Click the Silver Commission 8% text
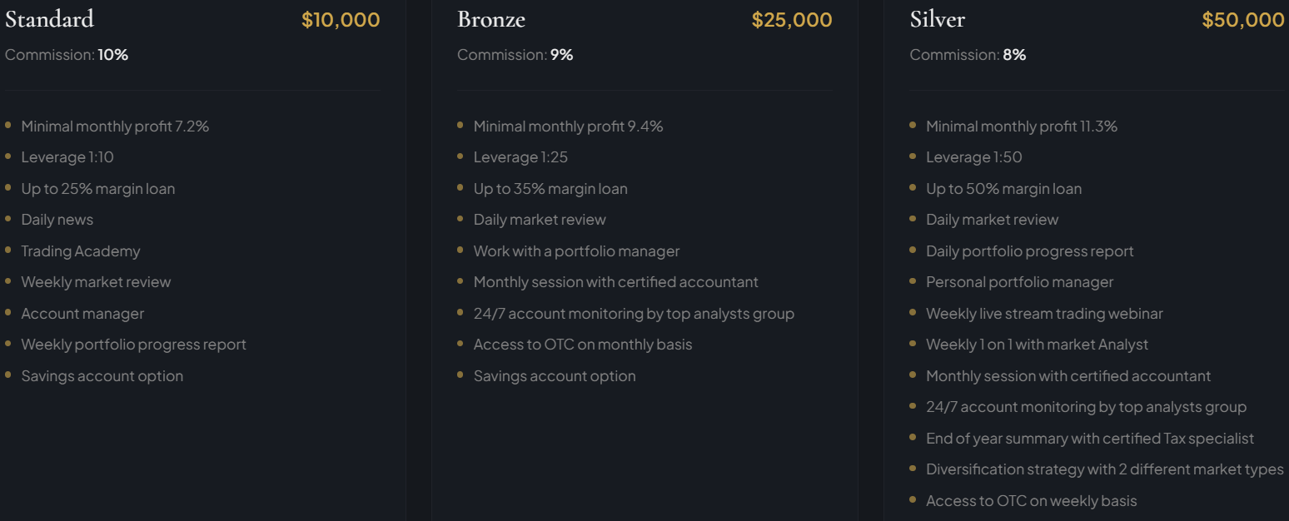1289x521 pixels. [x=968, y=55]
